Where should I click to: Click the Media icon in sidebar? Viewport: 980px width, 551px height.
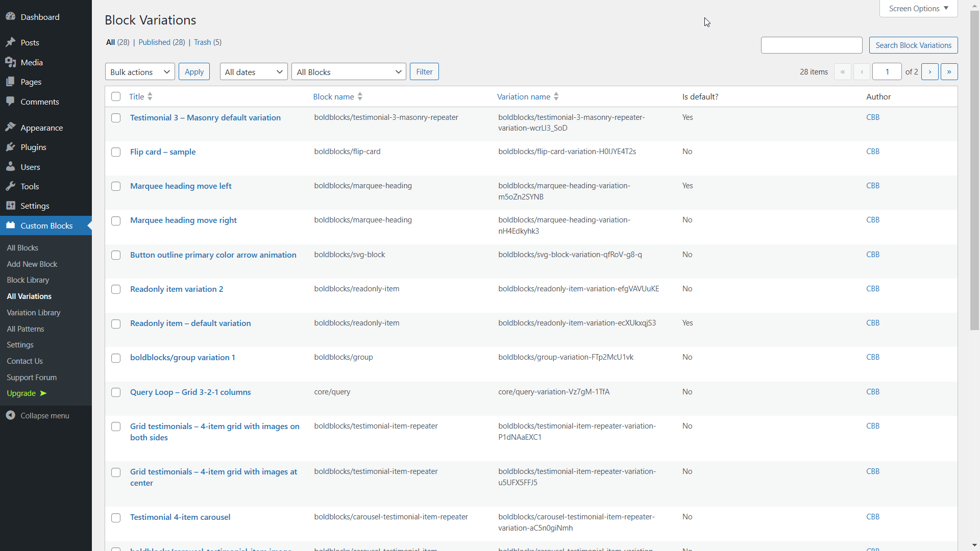point(10,62)
